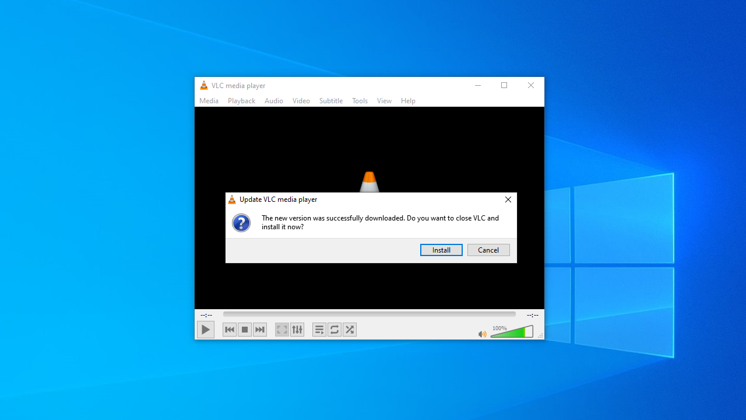This screenshot has height=420, width=746.
Task: Open the Video menu
Action: click(x=301, y=101)
